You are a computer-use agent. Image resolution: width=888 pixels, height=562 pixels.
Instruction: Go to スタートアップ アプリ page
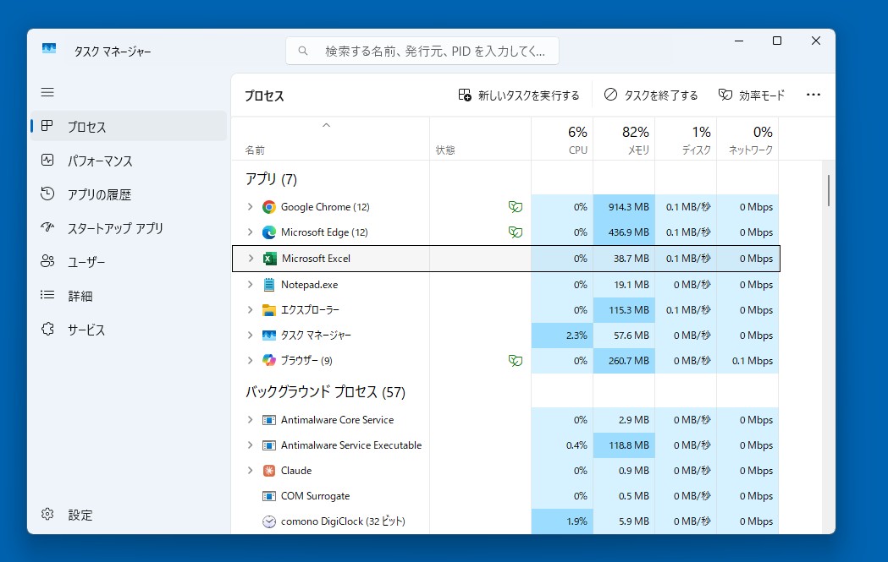click(130, 228)
